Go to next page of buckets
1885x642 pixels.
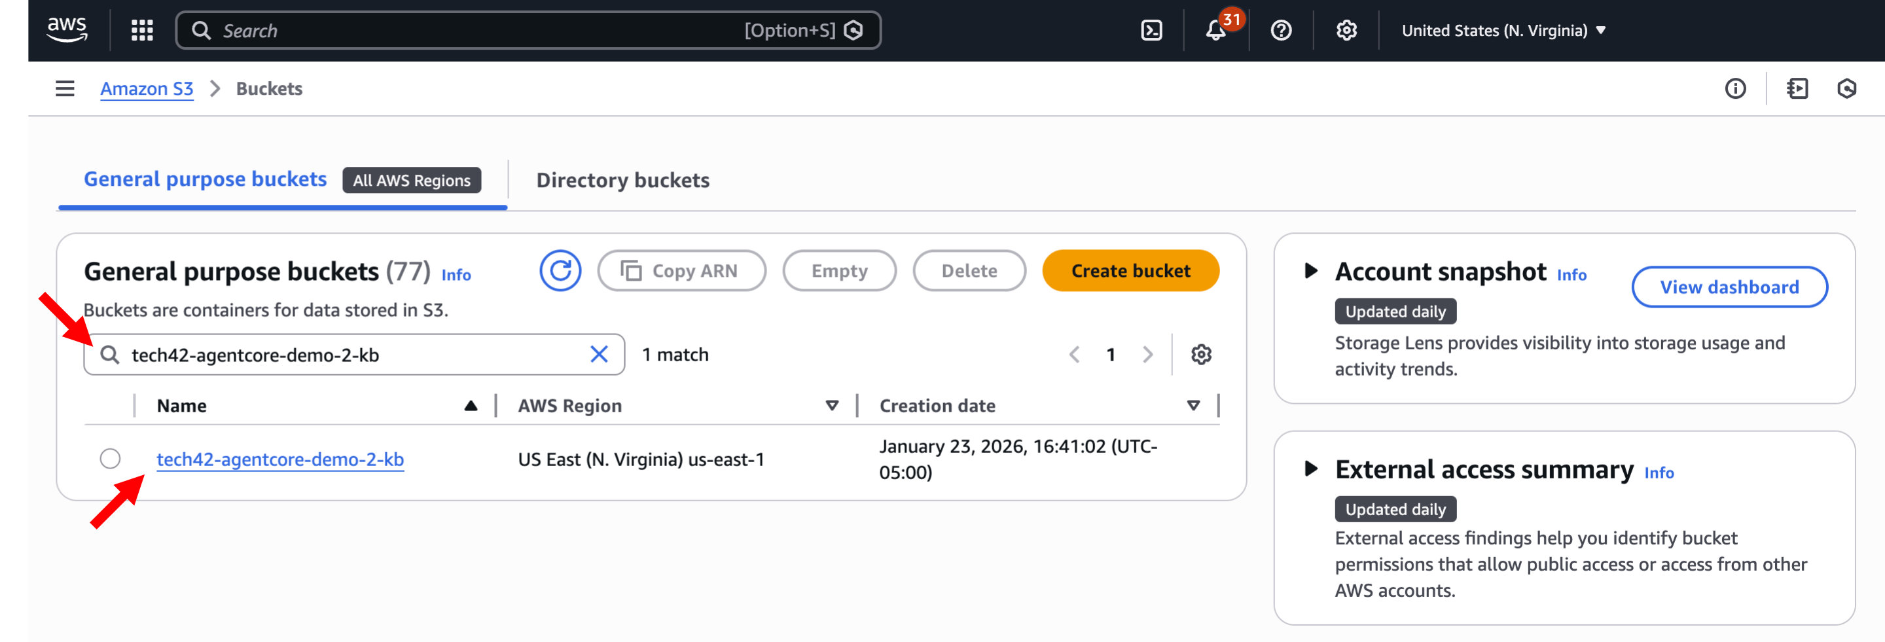coord(1147,354)
